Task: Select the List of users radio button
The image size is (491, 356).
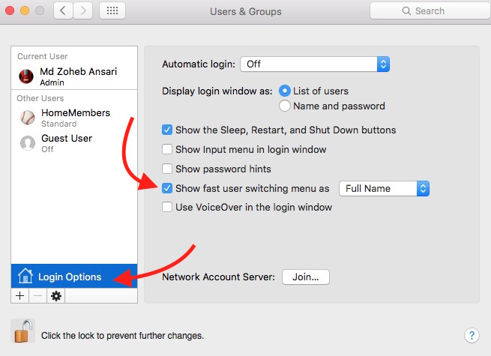Action: (285, 91)
